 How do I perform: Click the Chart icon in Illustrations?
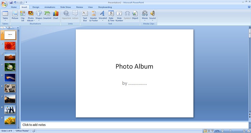[x=55, y=15]
